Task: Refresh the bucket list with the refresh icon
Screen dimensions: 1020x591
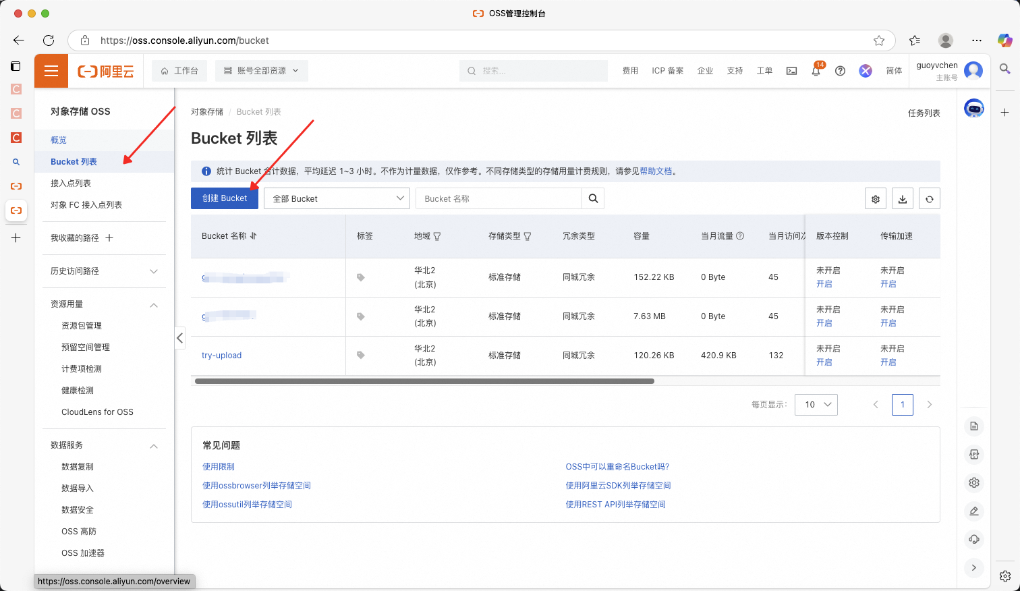Action: pos(929,198)
